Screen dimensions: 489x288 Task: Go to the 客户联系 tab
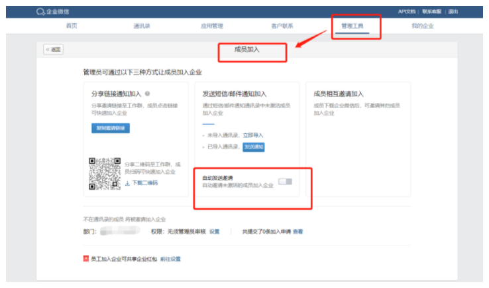(x=282, y=26)
